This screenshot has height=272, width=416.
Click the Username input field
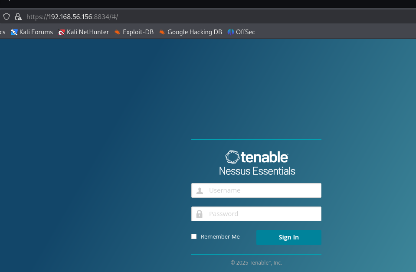256,190
